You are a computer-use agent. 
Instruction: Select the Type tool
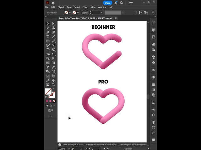click(48, 37)
